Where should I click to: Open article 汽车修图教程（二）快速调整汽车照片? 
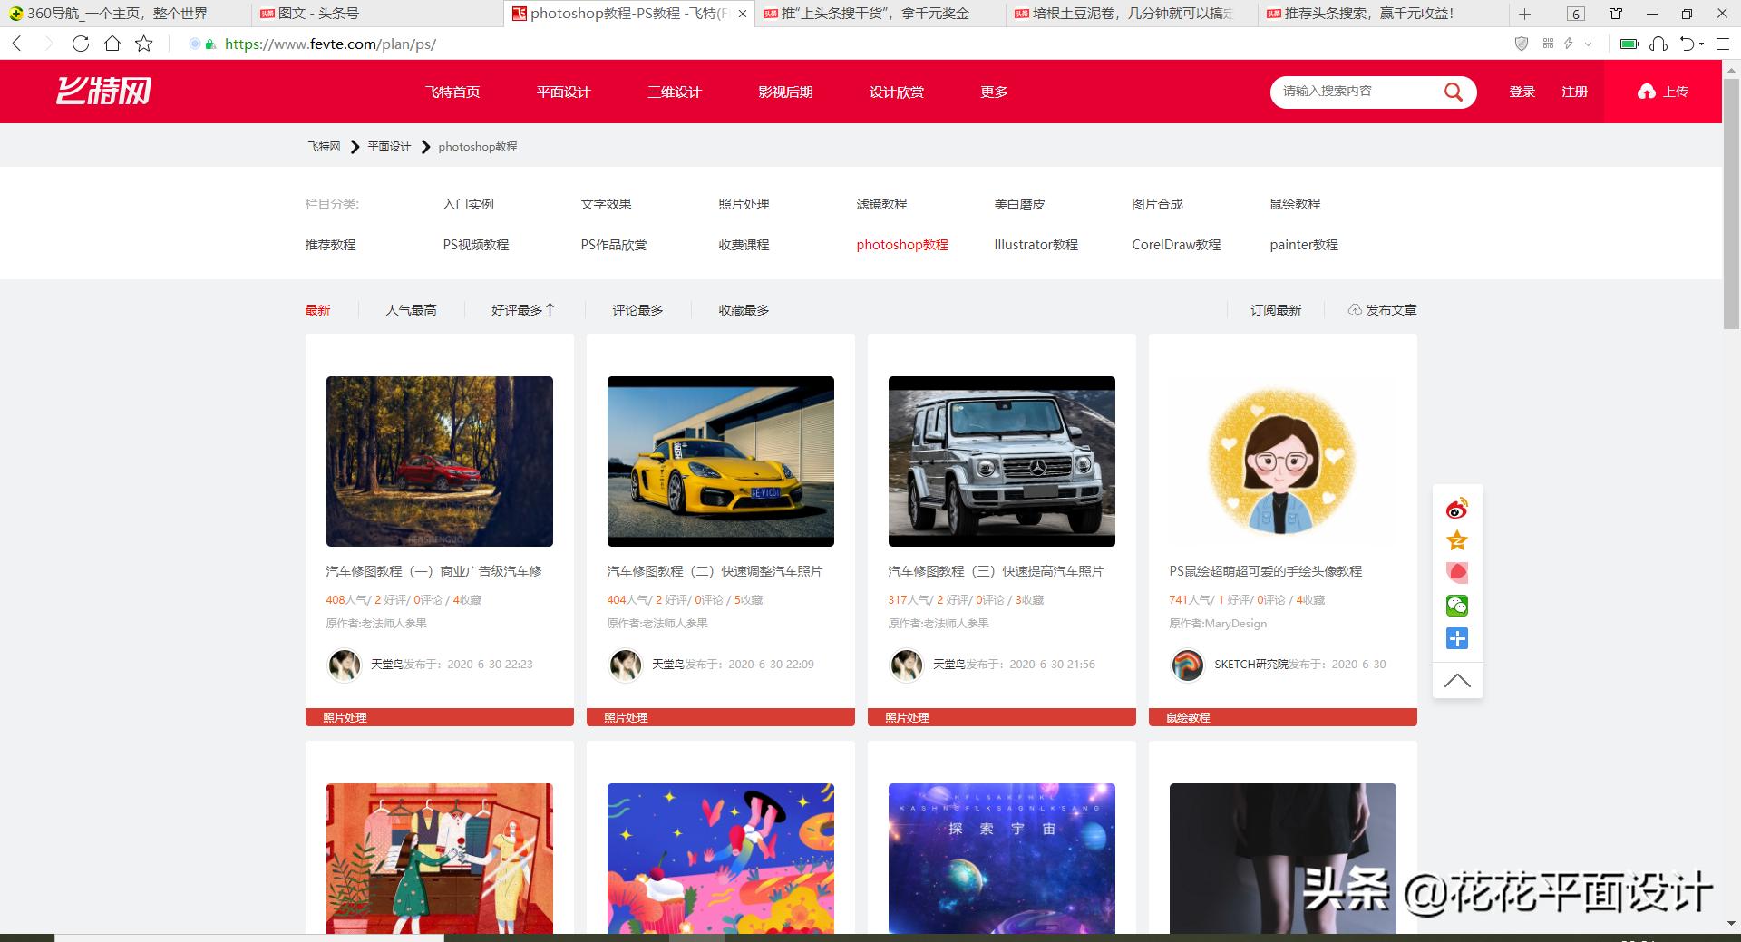(715, 571)
